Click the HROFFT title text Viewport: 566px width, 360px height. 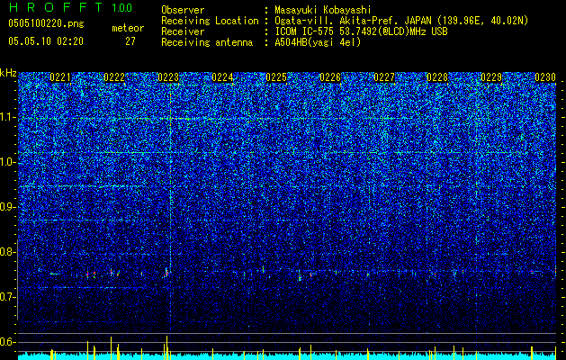[56, 7]
